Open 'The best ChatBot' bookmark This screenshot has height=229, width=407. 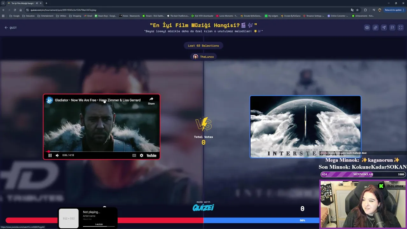coord(178,16)
